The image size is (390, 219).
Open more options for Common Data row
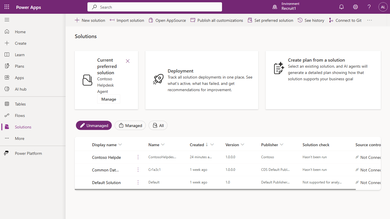tap(138, 170)
